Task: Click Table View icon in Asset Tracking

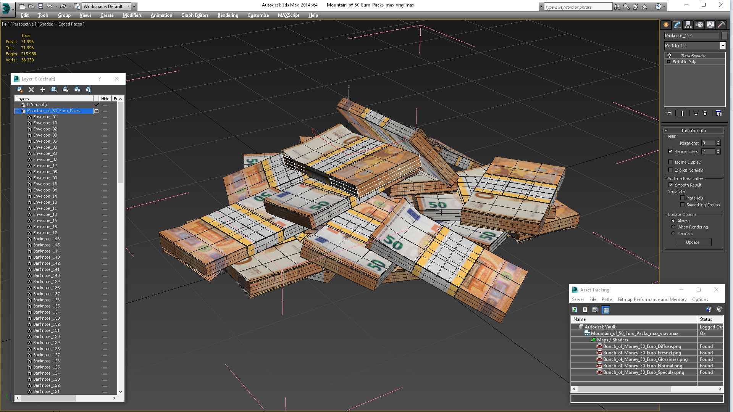Action: tap(606, 310)
